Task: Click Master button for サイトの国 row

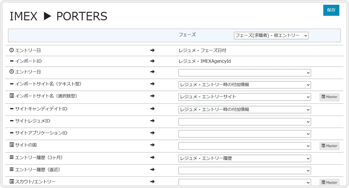Action: (329, 146)
